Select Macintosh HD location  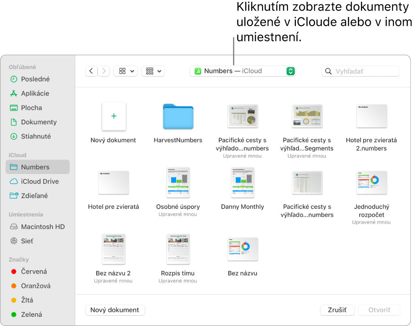(38, 227)
